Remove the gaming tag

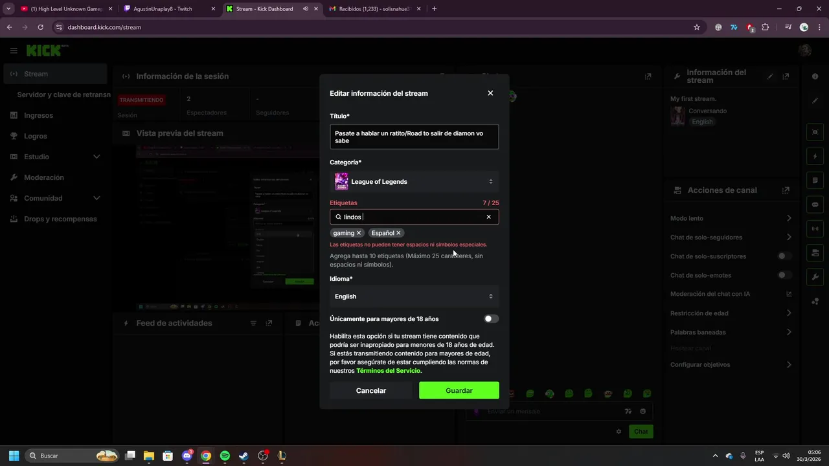pyautogui.click(x=359, y=233)
